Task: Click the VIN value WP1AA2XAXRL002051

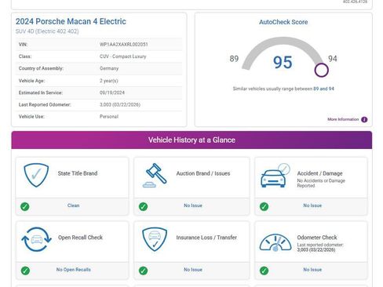Action: click(124, 45)
